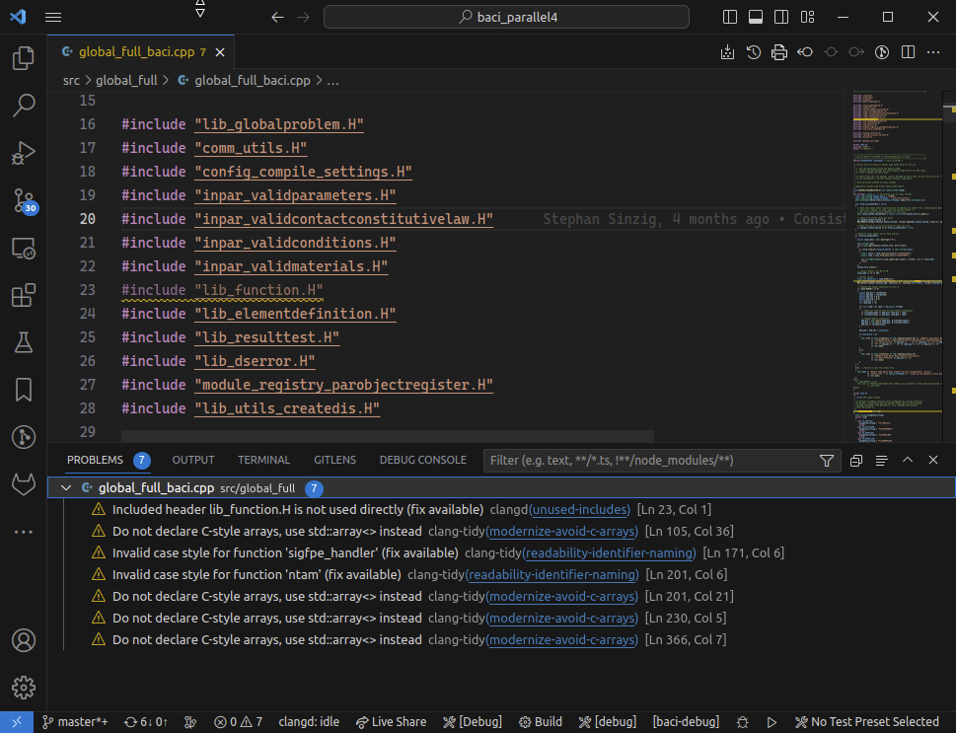Switch to the PROBLEMS panel tab
Screen dimensions: 956x733
tap(95, 460)
